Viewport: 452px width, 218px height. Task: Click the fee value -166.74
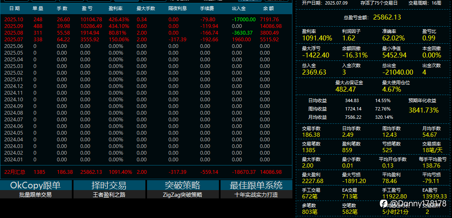point(209,33)
